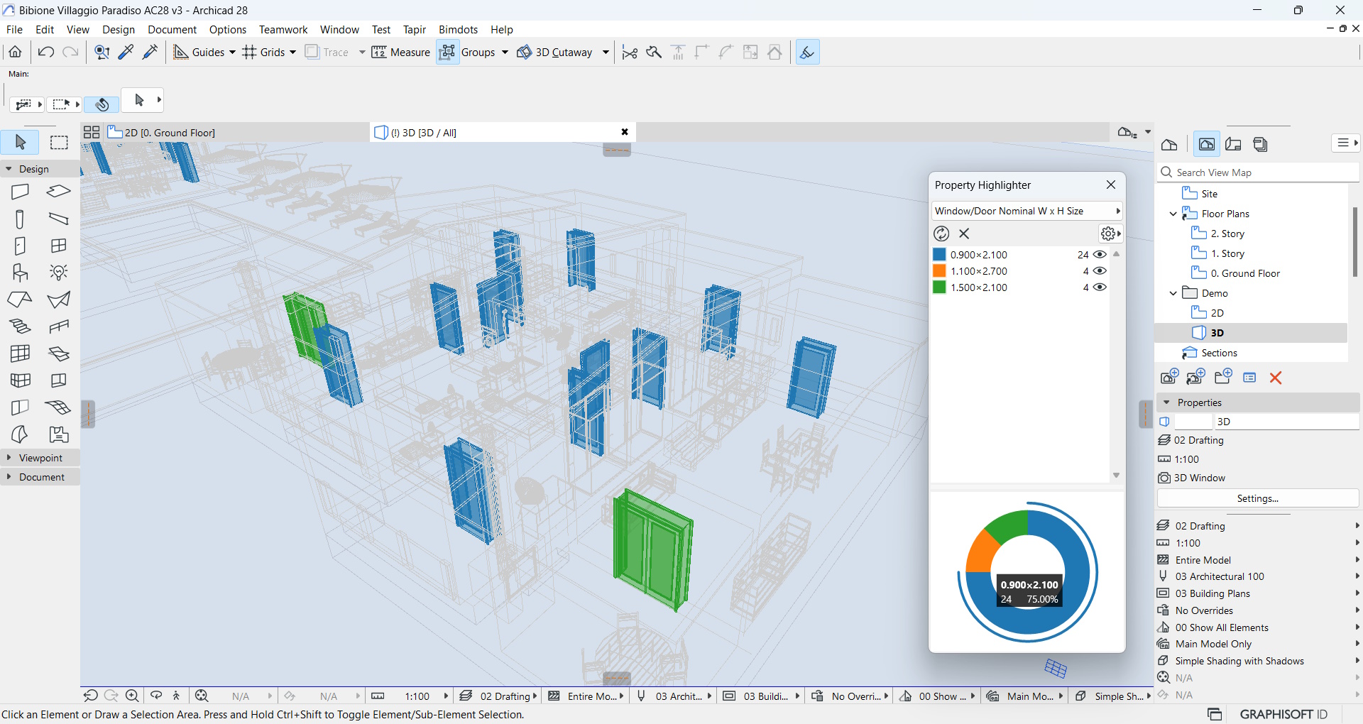Click the Settings... button

(x=1257, y=498)
